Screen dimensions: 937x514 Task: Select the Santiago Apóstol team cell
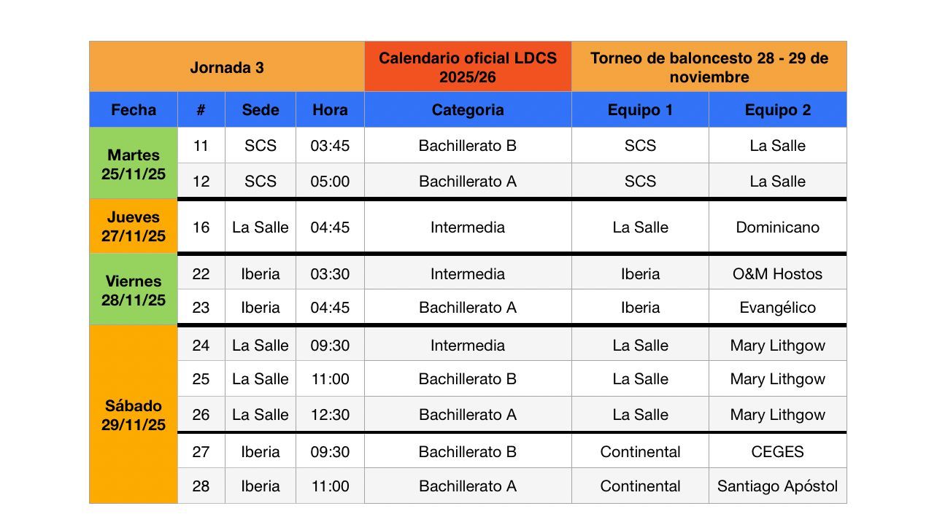pos(777,486)
